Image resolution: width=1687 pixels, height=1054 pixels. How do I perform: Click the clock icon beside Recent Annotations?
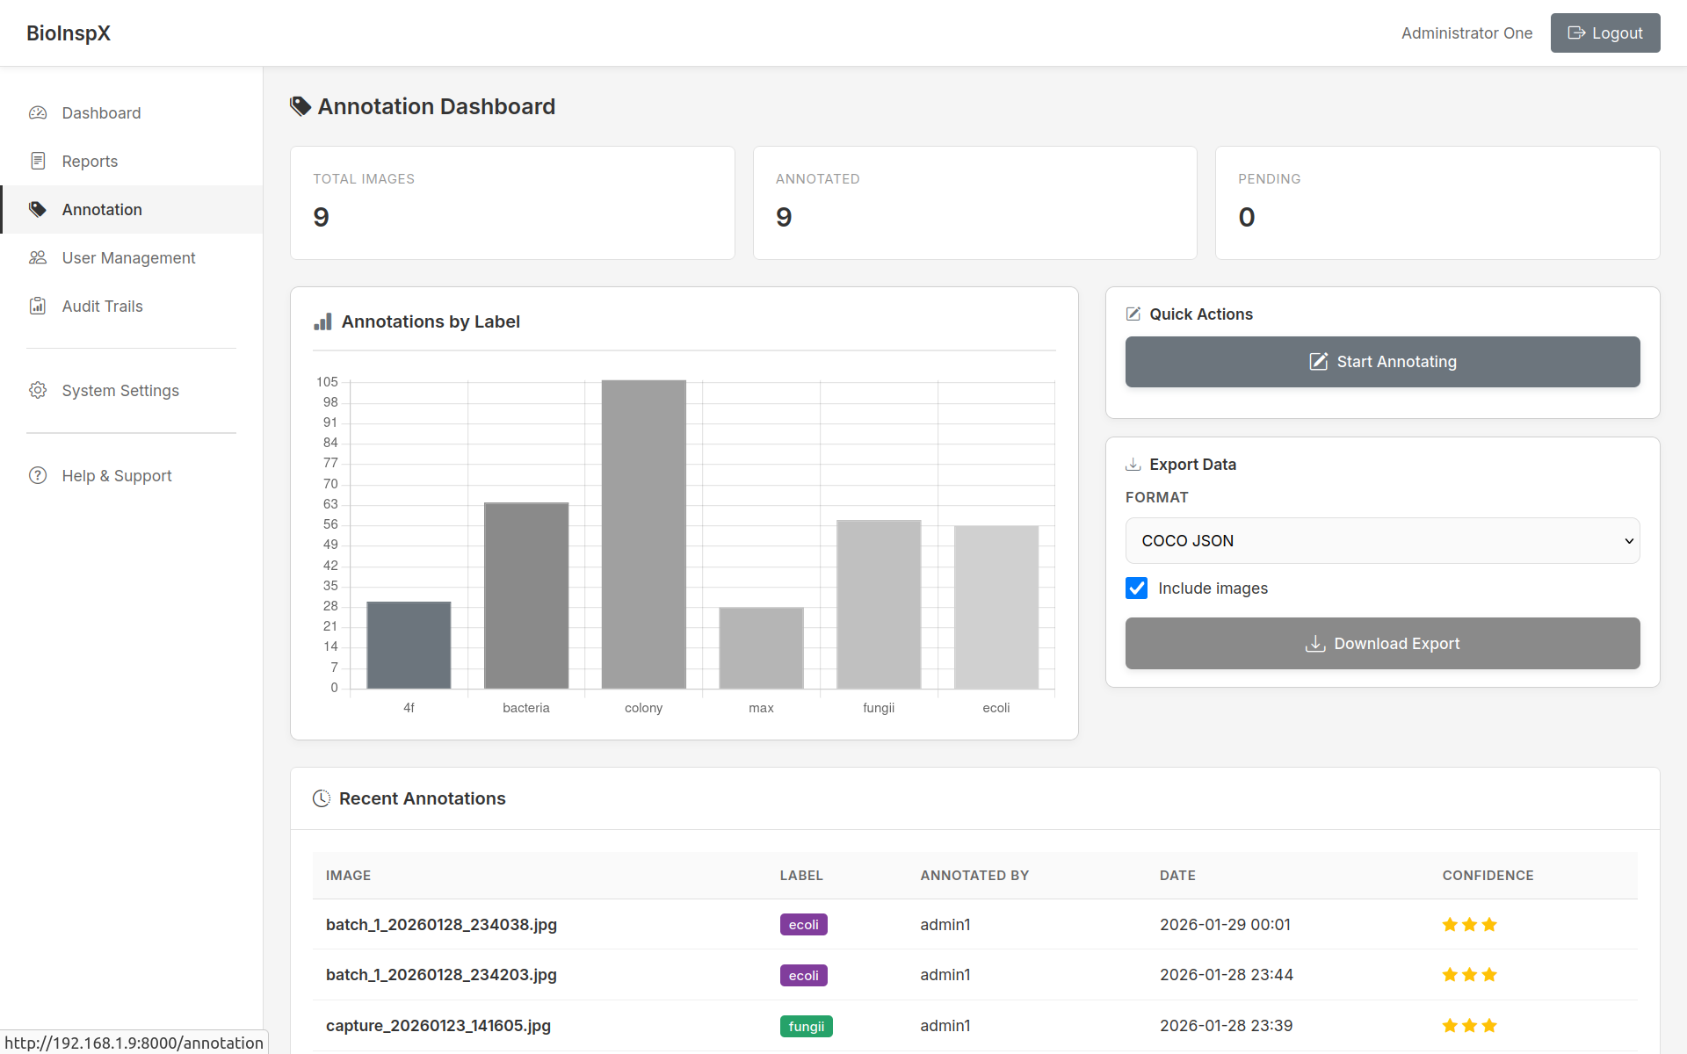322,798
